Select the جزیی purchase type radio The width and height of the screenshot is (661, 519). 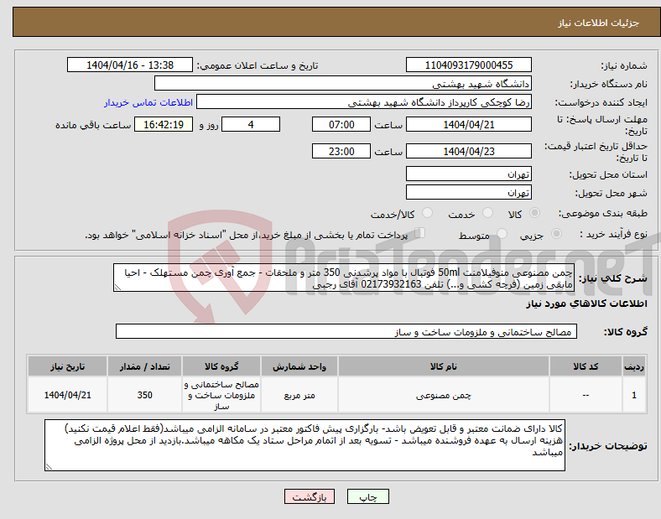556,234
